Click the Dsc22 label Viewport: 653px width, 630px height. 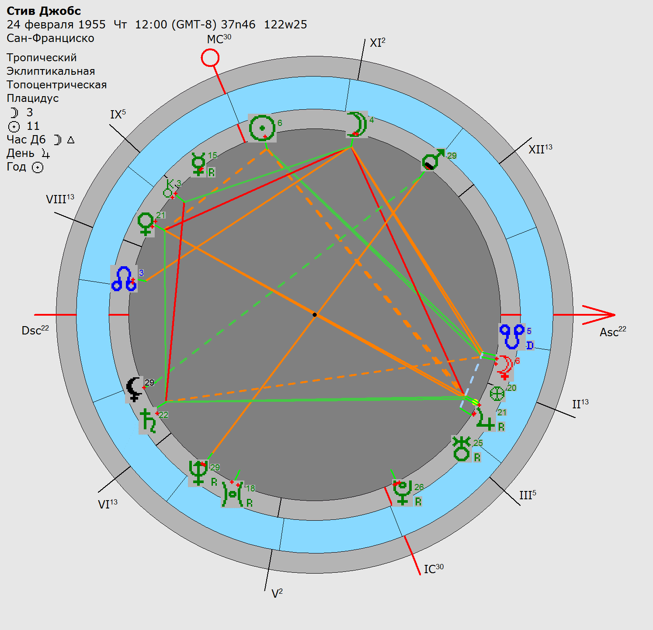pos(35,330)
